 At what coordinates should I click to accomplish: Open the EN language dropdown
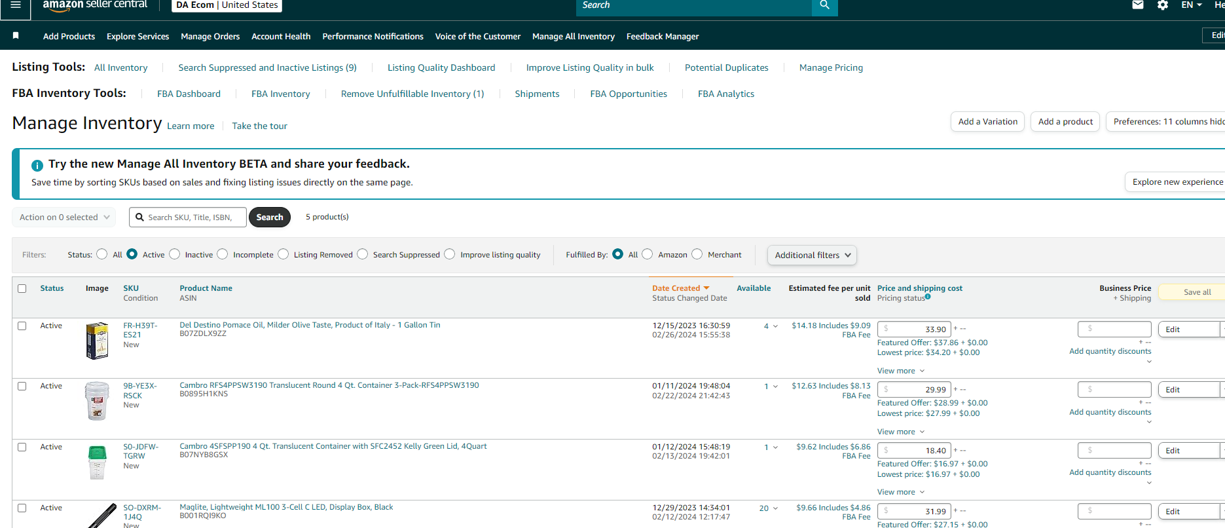pyautogui.click(x=1192, y=5)
